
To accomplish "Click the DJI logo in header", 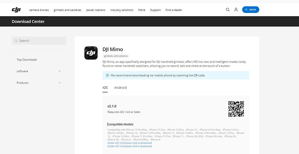I will (x=16, y=10).
